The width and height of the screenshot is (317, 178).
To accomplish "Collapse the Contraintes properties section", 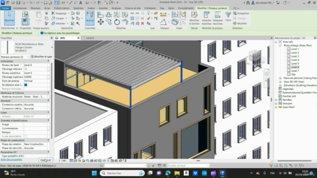I will point(49,61).
